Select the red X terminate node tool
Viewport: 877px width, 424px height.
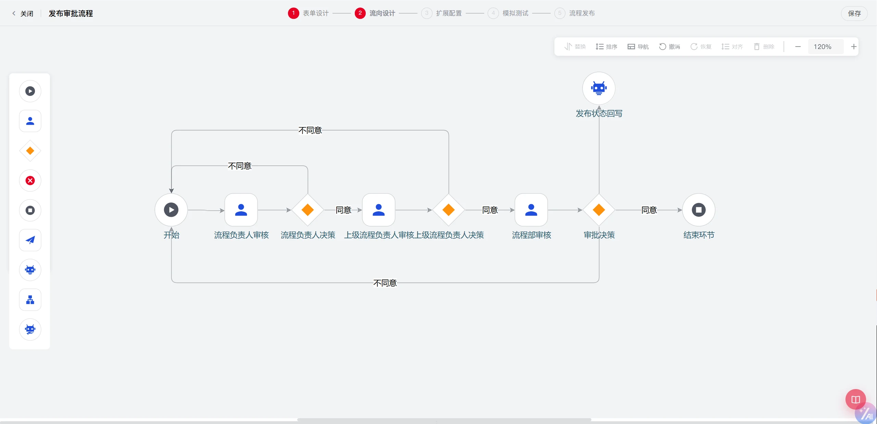(x=30, y=180)
